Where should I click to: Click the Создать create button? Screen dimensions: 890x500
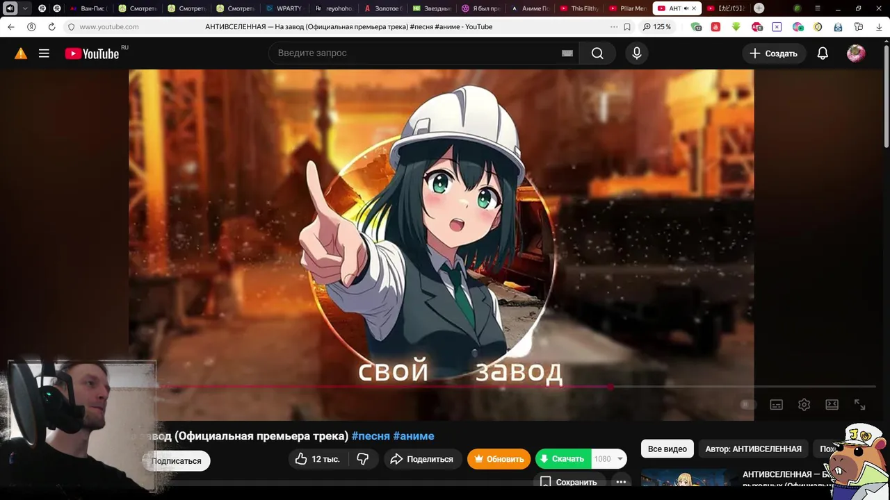coord(774,53)
